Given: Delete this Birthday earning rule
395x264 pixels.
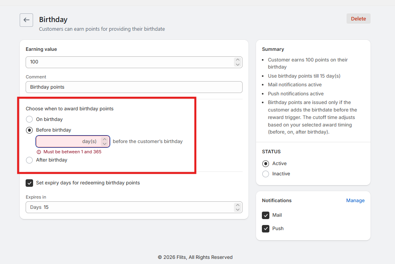Looking at the screenshot, I should 358,19.
